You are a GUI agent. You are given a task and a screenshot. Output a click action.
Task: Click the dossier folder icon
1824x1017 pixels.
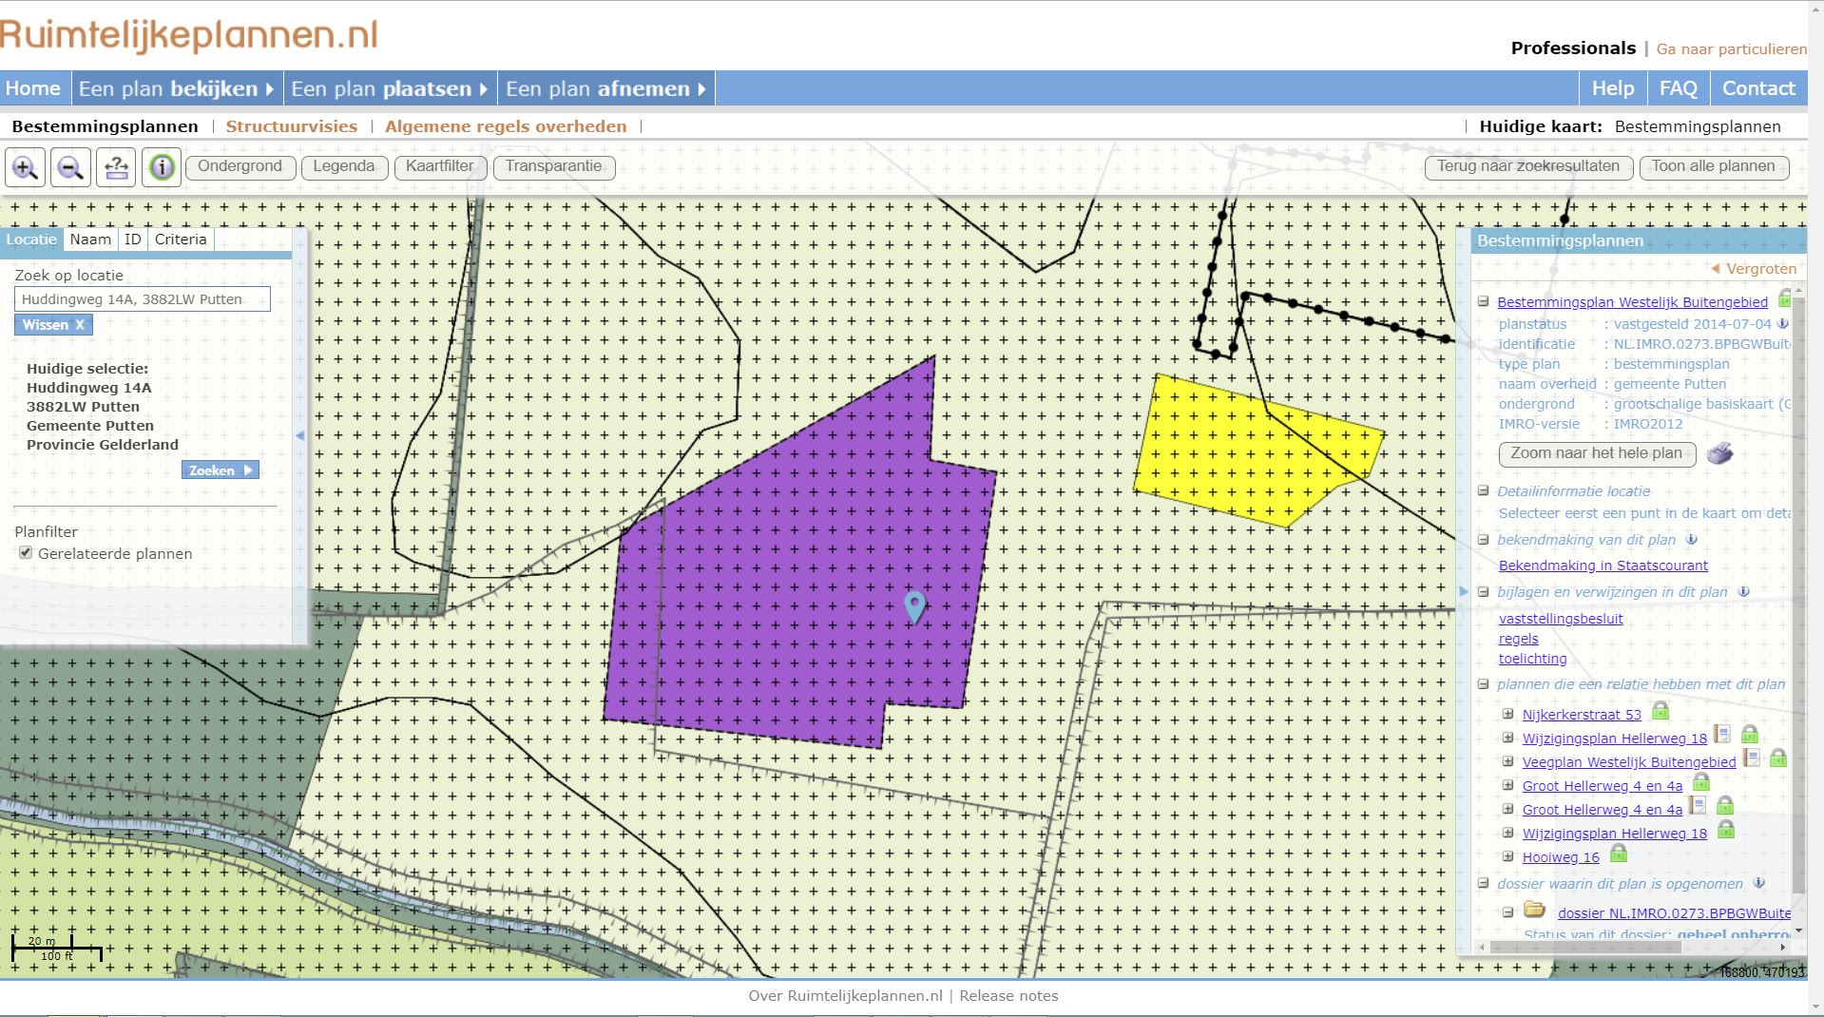(x=1534, y=910)
